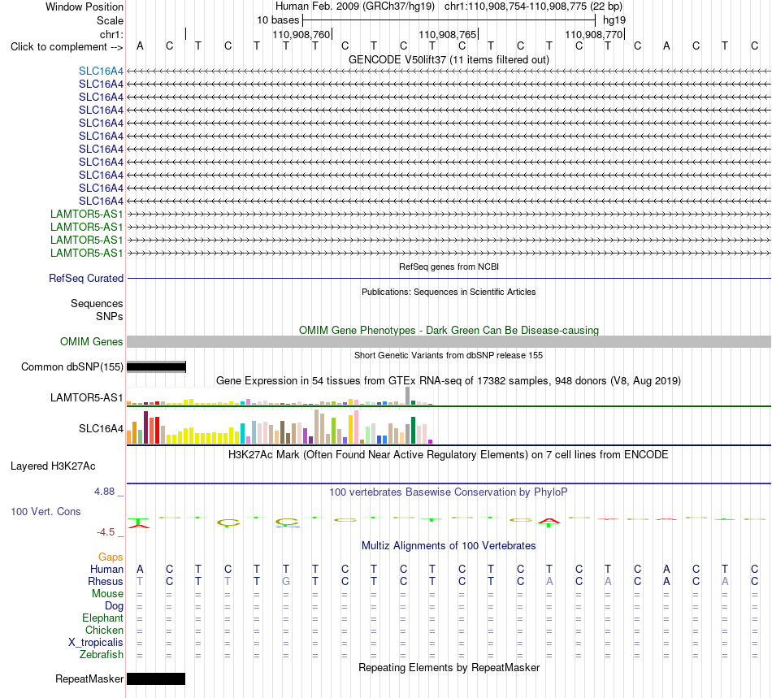Click the gray 'G' mismatch base in Rhesus row

[x=286, y=581]
